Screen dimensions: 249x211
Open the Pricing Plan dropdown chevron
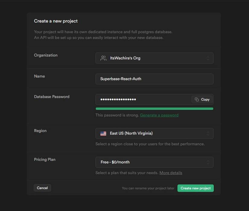(x=208, y=162)
